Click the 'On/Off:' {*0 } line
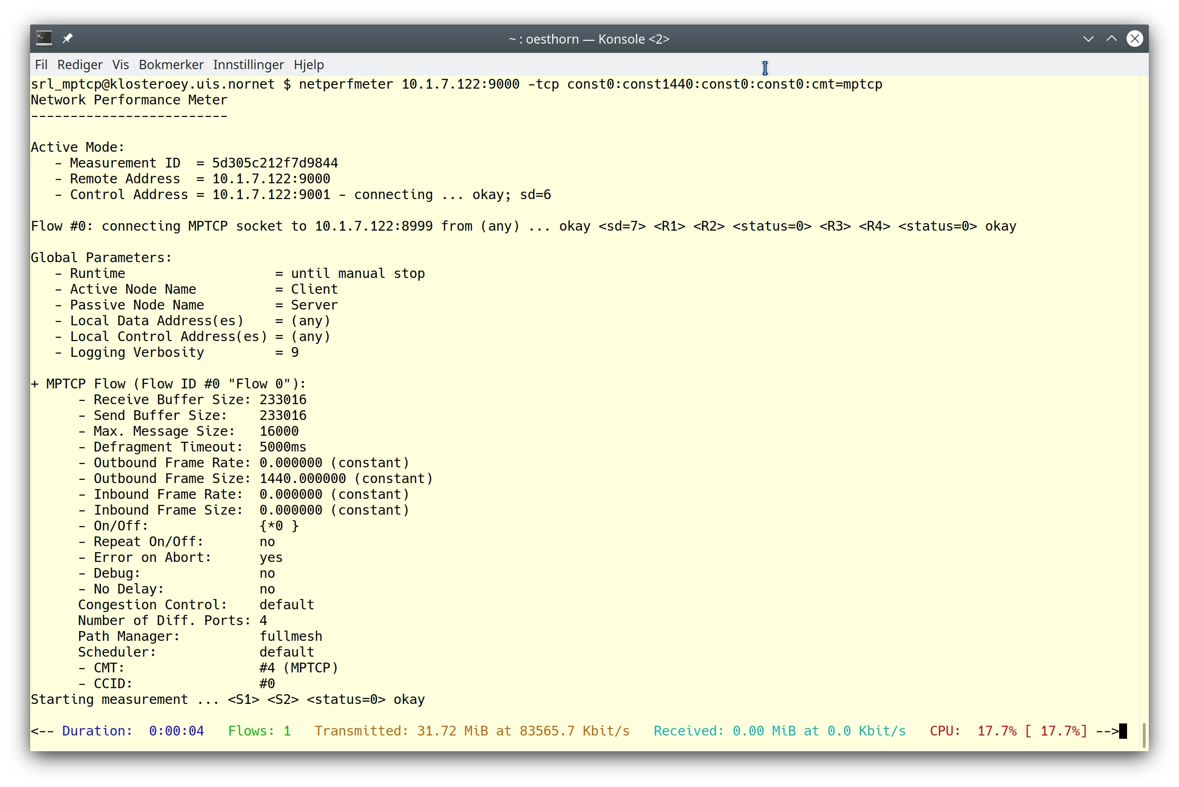Screen dimensions: 1179x787 (x=189, y=526)
